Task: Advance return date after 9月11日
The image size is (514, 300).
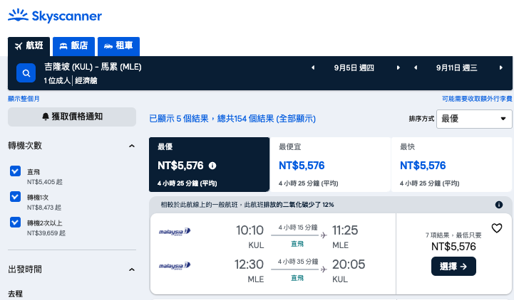Action: [x=501, y=68]
